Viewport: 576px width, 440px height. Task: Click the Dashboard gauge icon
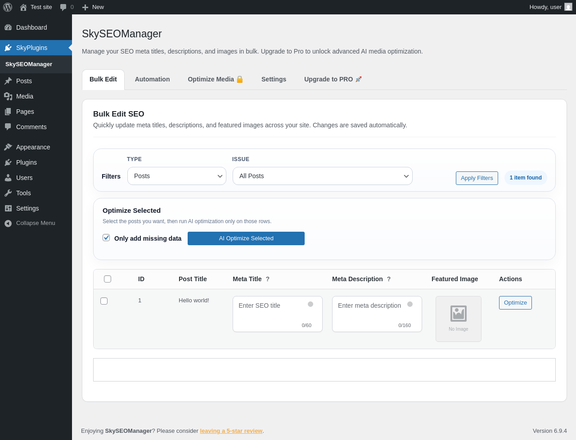pos(8,27)
